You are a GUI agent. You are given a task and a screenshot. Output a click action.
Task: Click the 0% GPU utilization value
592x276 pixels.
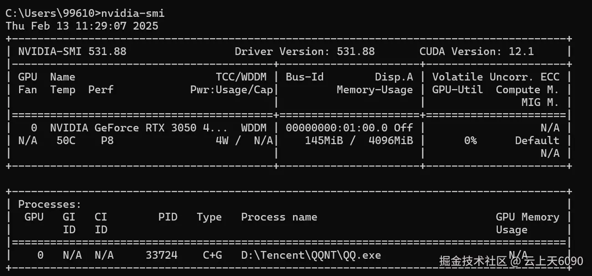click(x=470, y=141)
